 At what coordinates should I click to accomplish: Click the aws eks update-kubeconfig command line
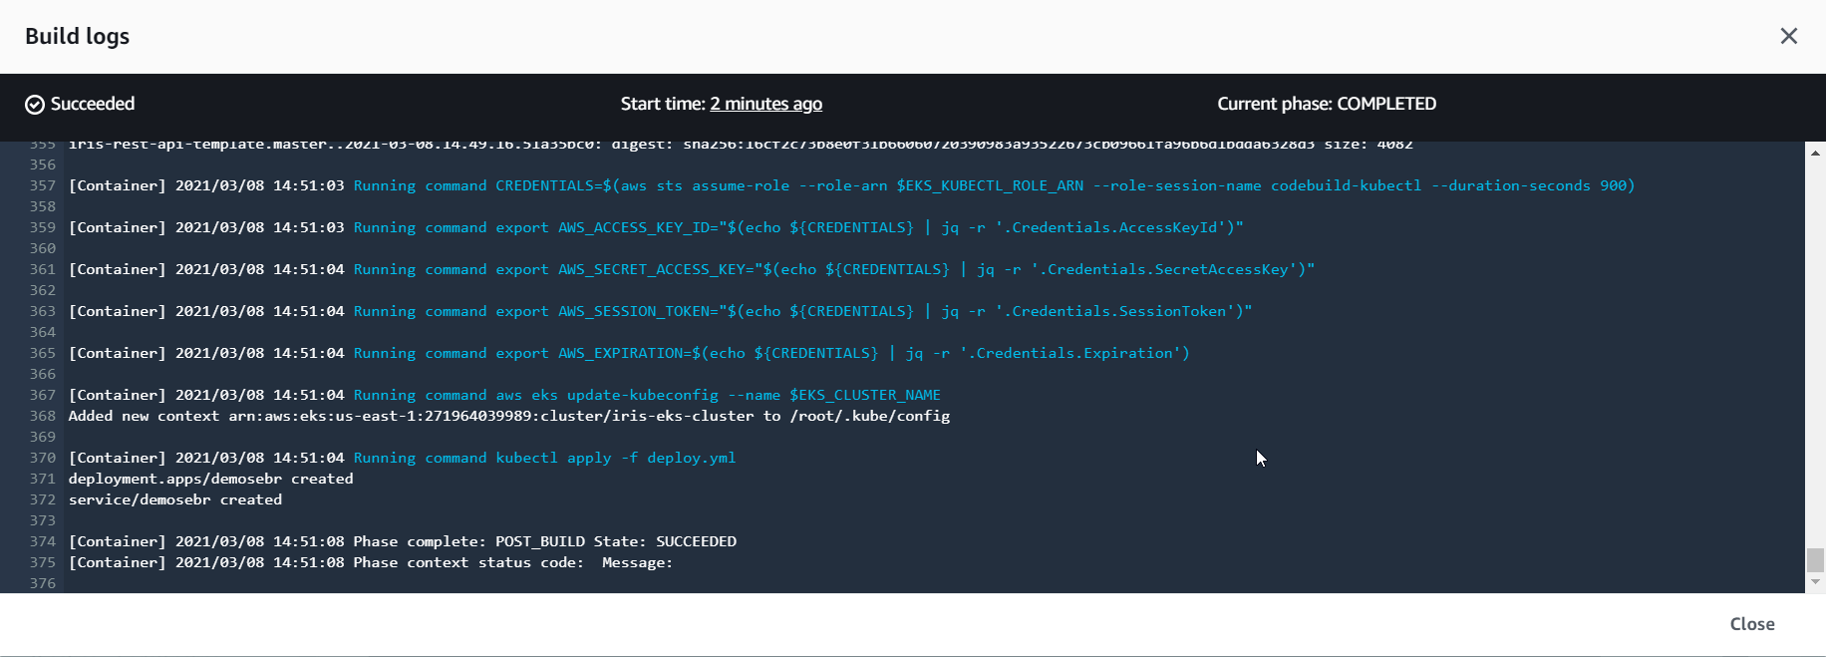click(718, 395)
